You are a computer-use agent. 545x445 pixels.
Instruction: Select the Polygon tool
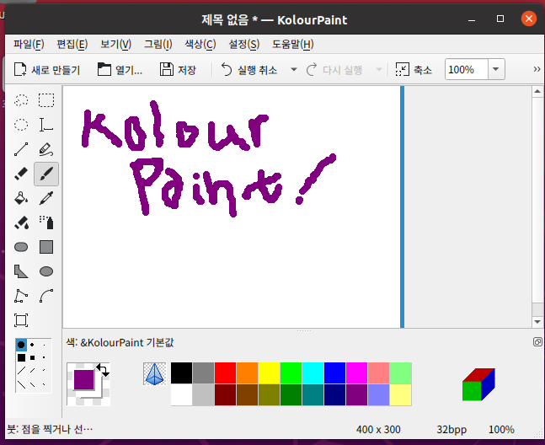point(21,271)
